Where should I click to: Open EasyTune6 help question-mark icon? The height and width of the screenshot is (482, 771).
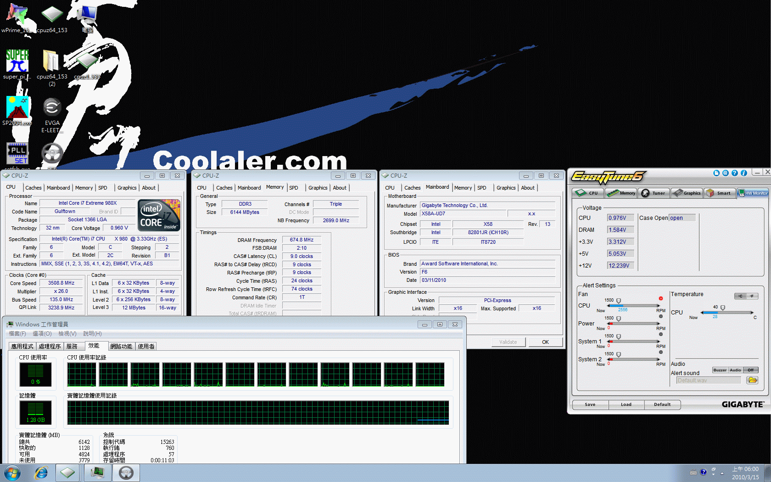tap(735, 173)
